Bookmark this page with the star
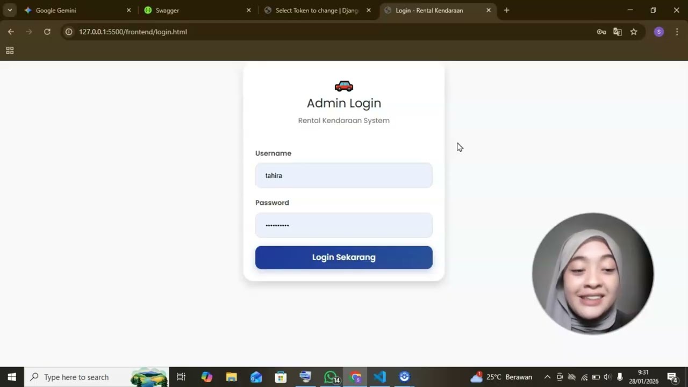Viewport: 688px width, 387px height. pyautogui.click(x=634, y=32)
